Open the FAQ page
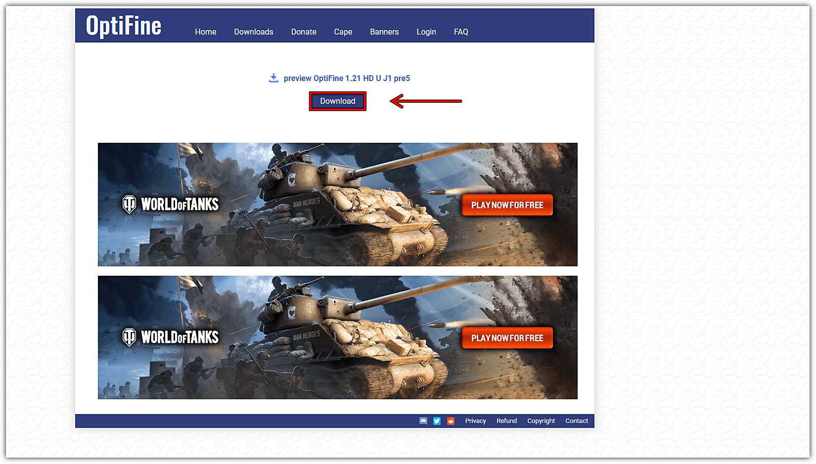Viewport: 816px width, 464px height. click(x=461, y=32)
